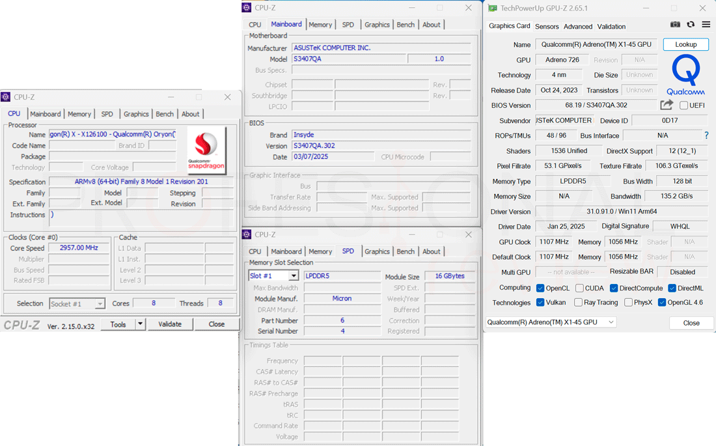Click the Qualcomm logo in GPU-Z
This screenshot has height=446, width=716.
click(x=685, y=75)
